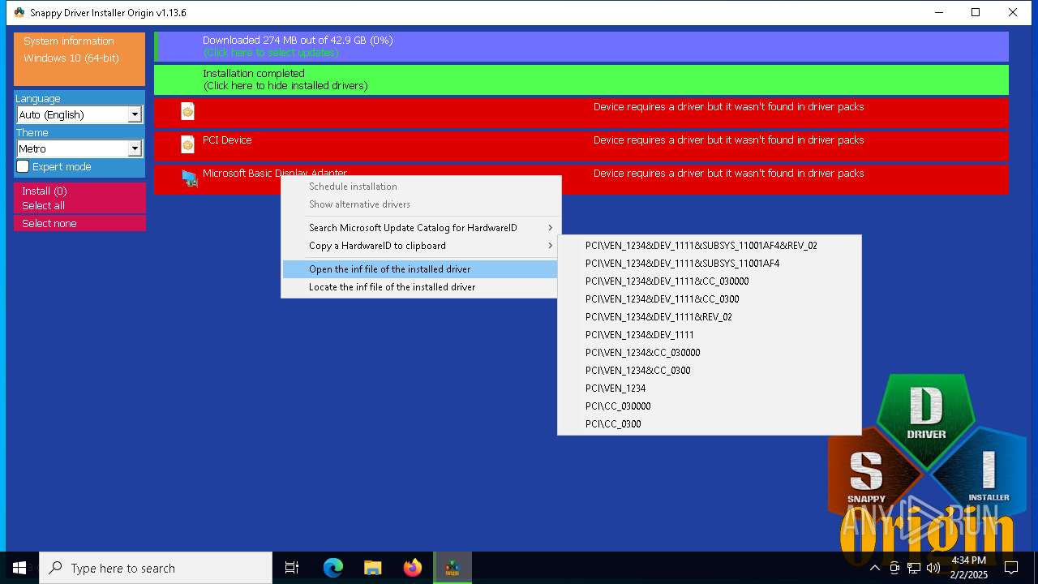Open the notification center icon

coord(1011,568)
